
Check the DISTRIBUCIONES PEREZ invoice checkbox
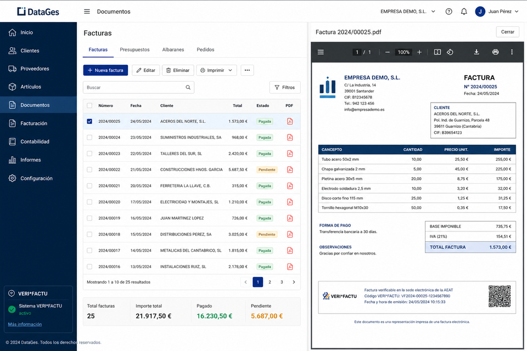tap(89, 234)
